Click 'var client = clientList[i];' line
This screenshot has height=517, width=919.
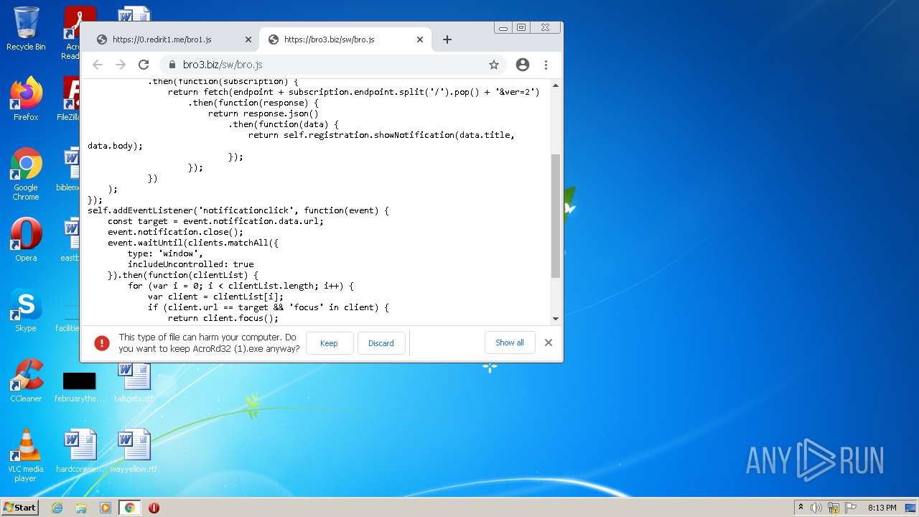215,297
